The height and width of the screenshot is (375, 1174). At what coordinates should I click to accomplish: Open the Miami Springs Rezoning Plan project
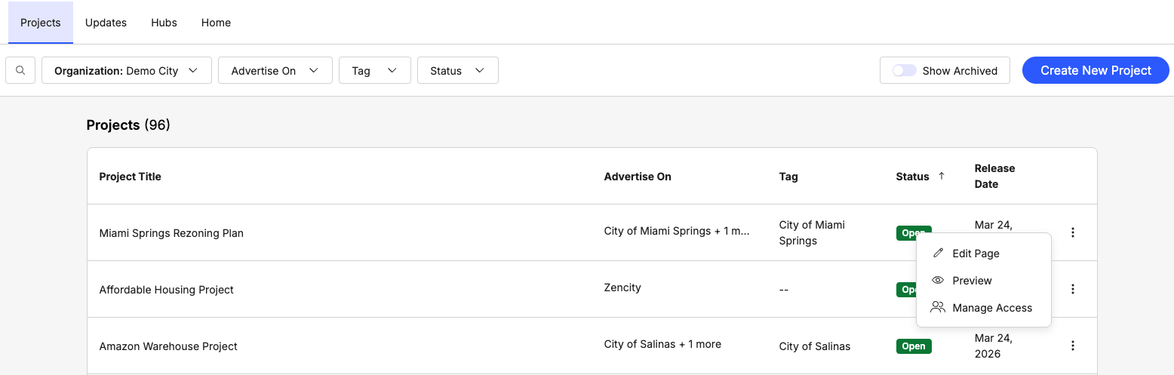(171, 233)
